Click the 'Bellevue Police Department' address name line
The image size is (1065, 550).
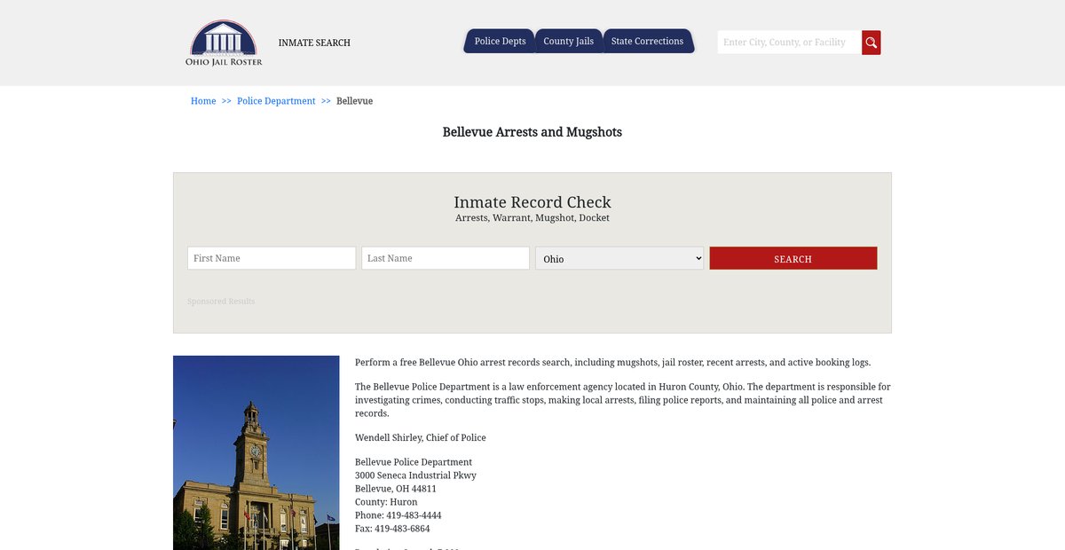click(x=414, y=462)
